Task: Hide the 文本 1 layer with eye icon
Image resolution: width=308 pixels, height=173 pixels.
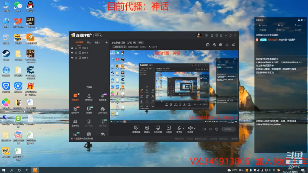Action: [x=72, y=53]
